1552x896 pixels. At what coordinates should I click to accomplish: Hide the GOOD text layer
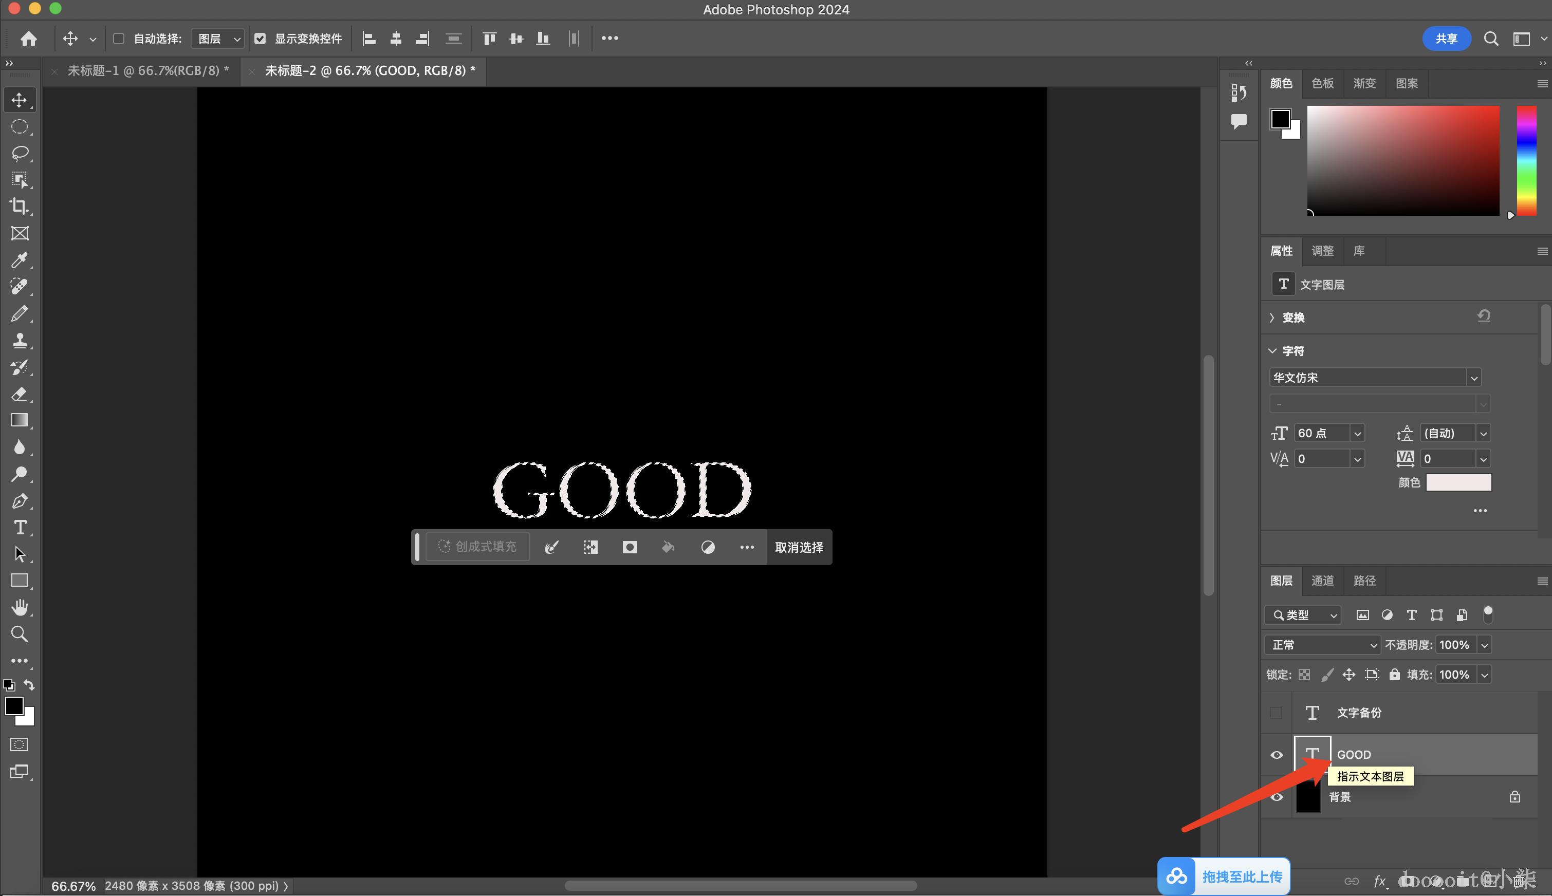pos(1277,755)
